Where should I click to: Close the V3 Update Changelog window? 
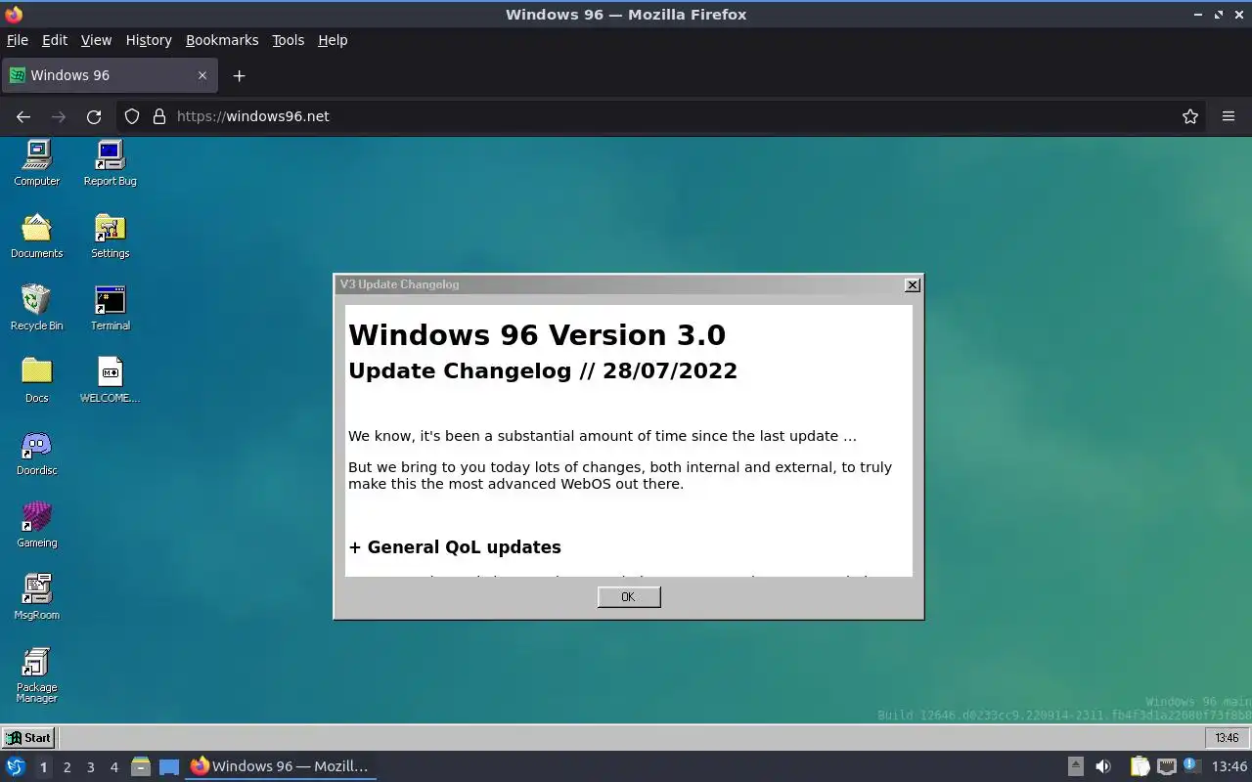pos(913,284)
